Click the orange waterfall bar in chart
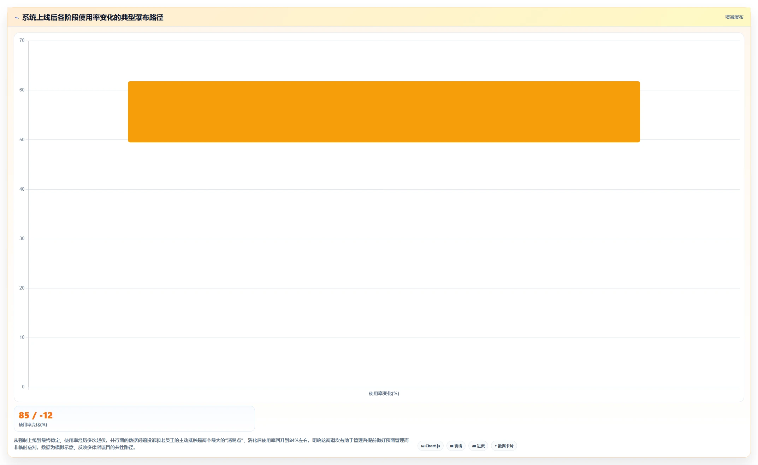Screen dimensions: 758x465 click(x=384, y=112)
